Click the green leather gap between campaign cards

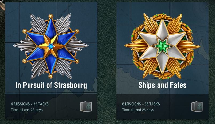[x=107, y=62]
